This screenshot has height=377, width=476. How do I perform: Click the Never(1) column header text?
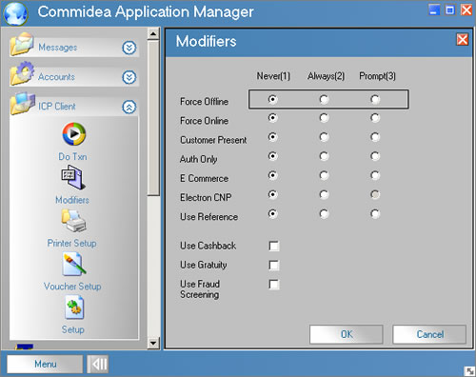coord(273,76)
